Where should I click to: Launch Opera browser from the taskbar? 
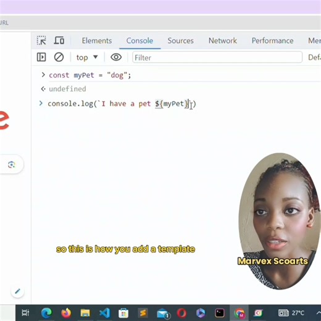tap(181, 313)
